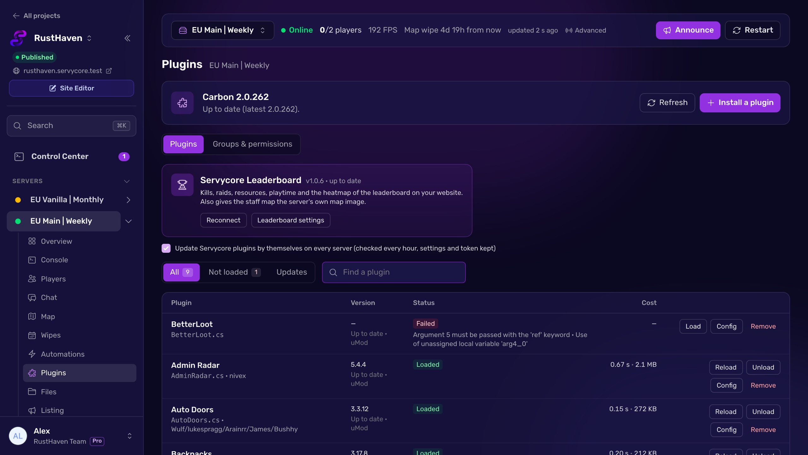Viewport: 808px width, 455px height.
Task: Open external link icon next to rusthaven.servycore.test
Action: click(109, 71)
